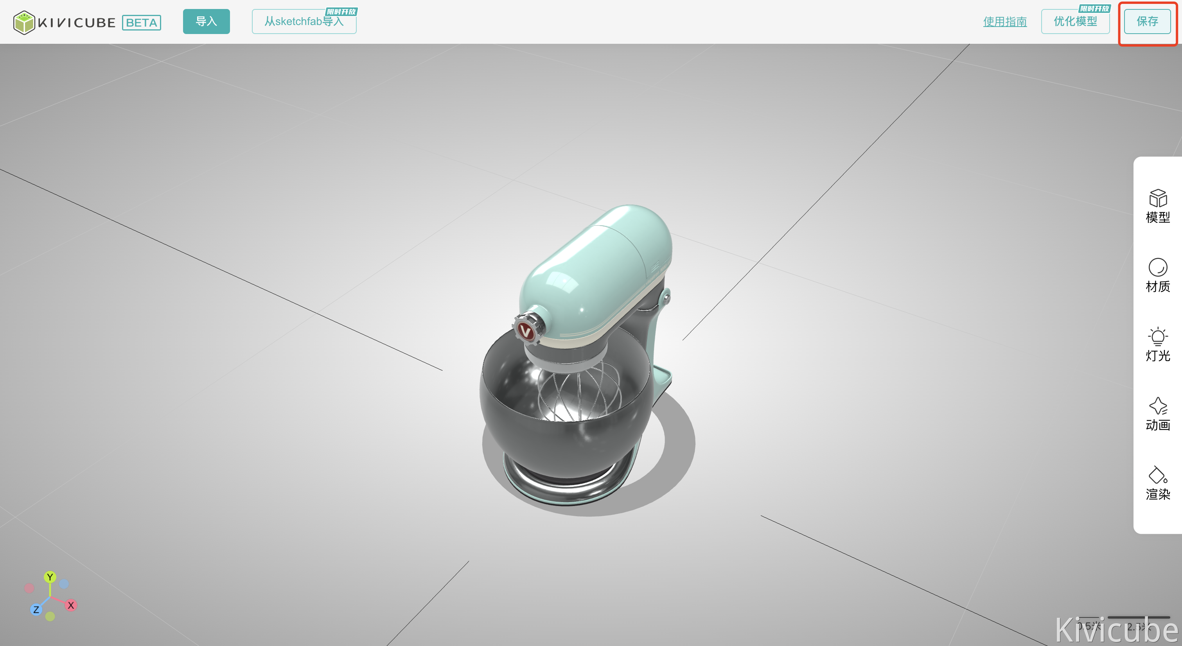This screenshot has width=1182, height=646.
Task: Open the 灯光 (Lighting) panel
Action: click(1157, 345)
